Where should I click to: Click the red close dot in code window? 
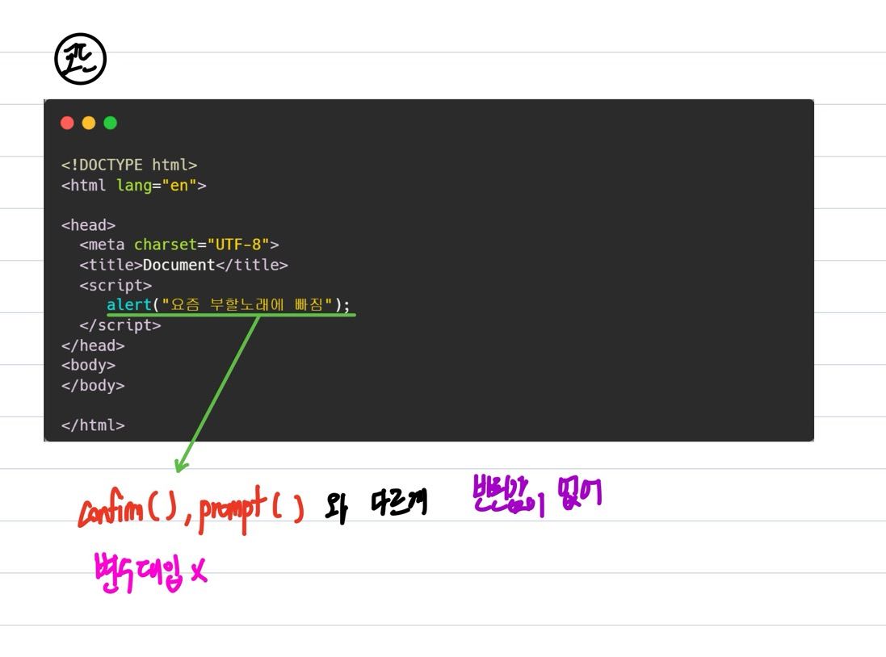click(x=67, y=123)
